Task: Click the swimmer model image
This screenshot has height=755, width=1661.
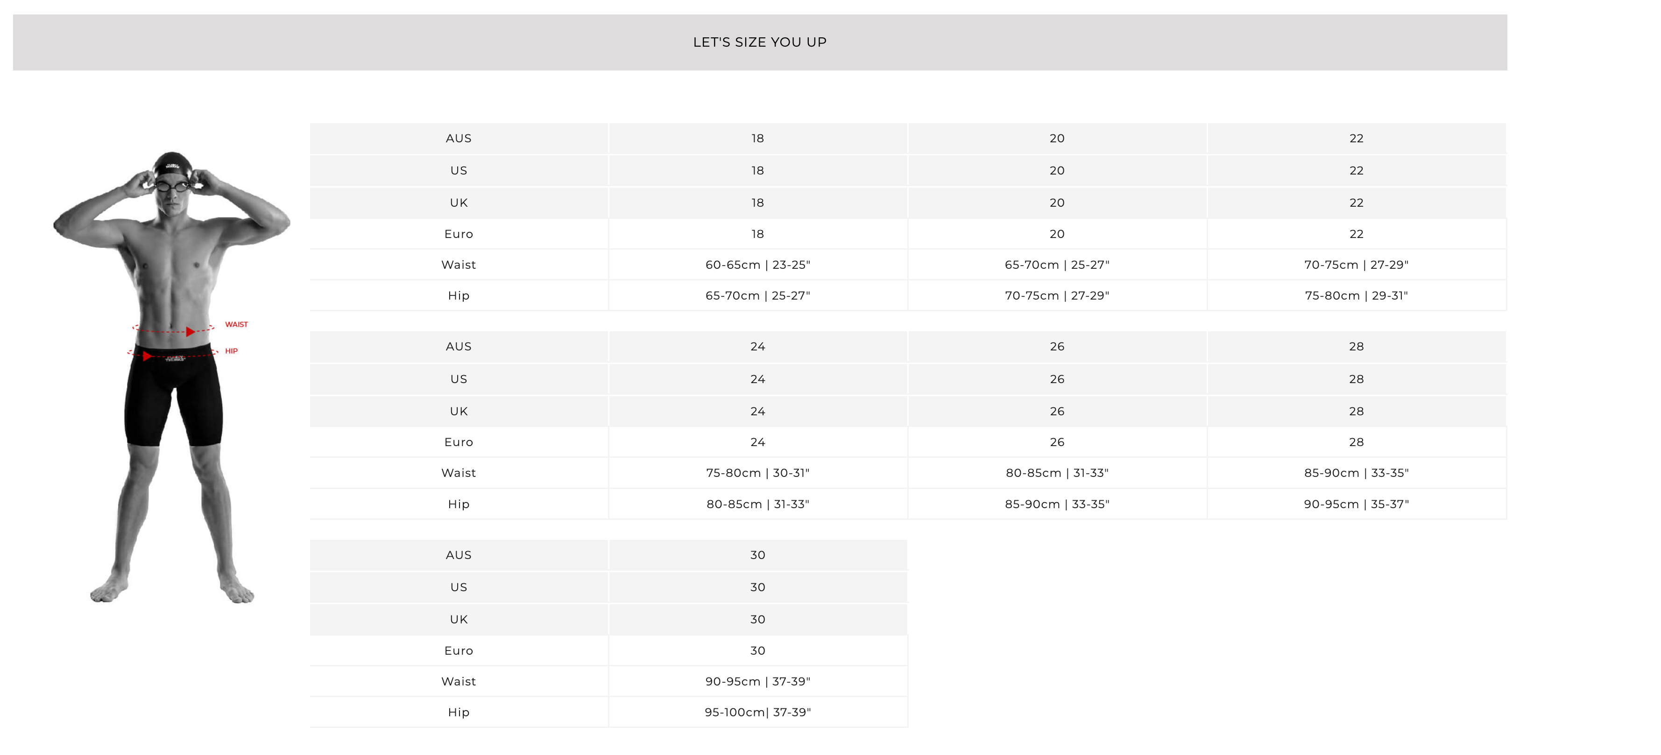Action: [x=171, y=377]
